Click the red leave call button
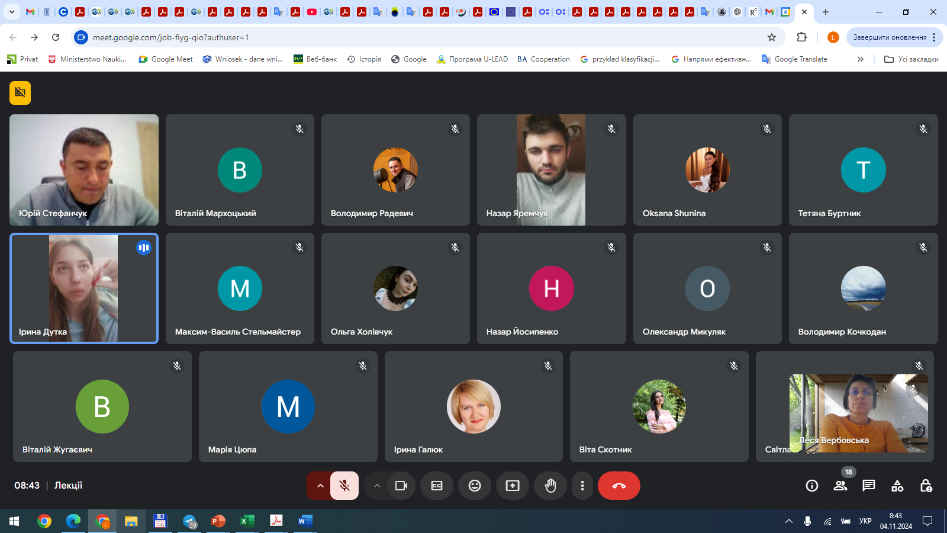Image resolution: width=947 pixels, height=533 pixels. click(x=619, y=486)
